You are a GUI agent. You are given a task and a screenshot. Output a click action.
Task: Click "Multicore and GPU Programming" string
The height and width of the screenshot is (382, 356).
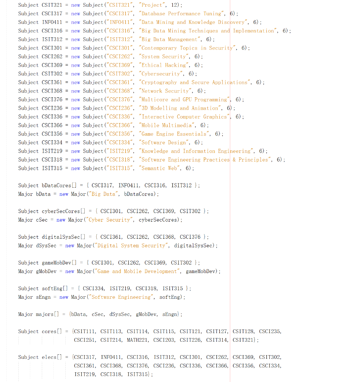[x=185, y=100]
